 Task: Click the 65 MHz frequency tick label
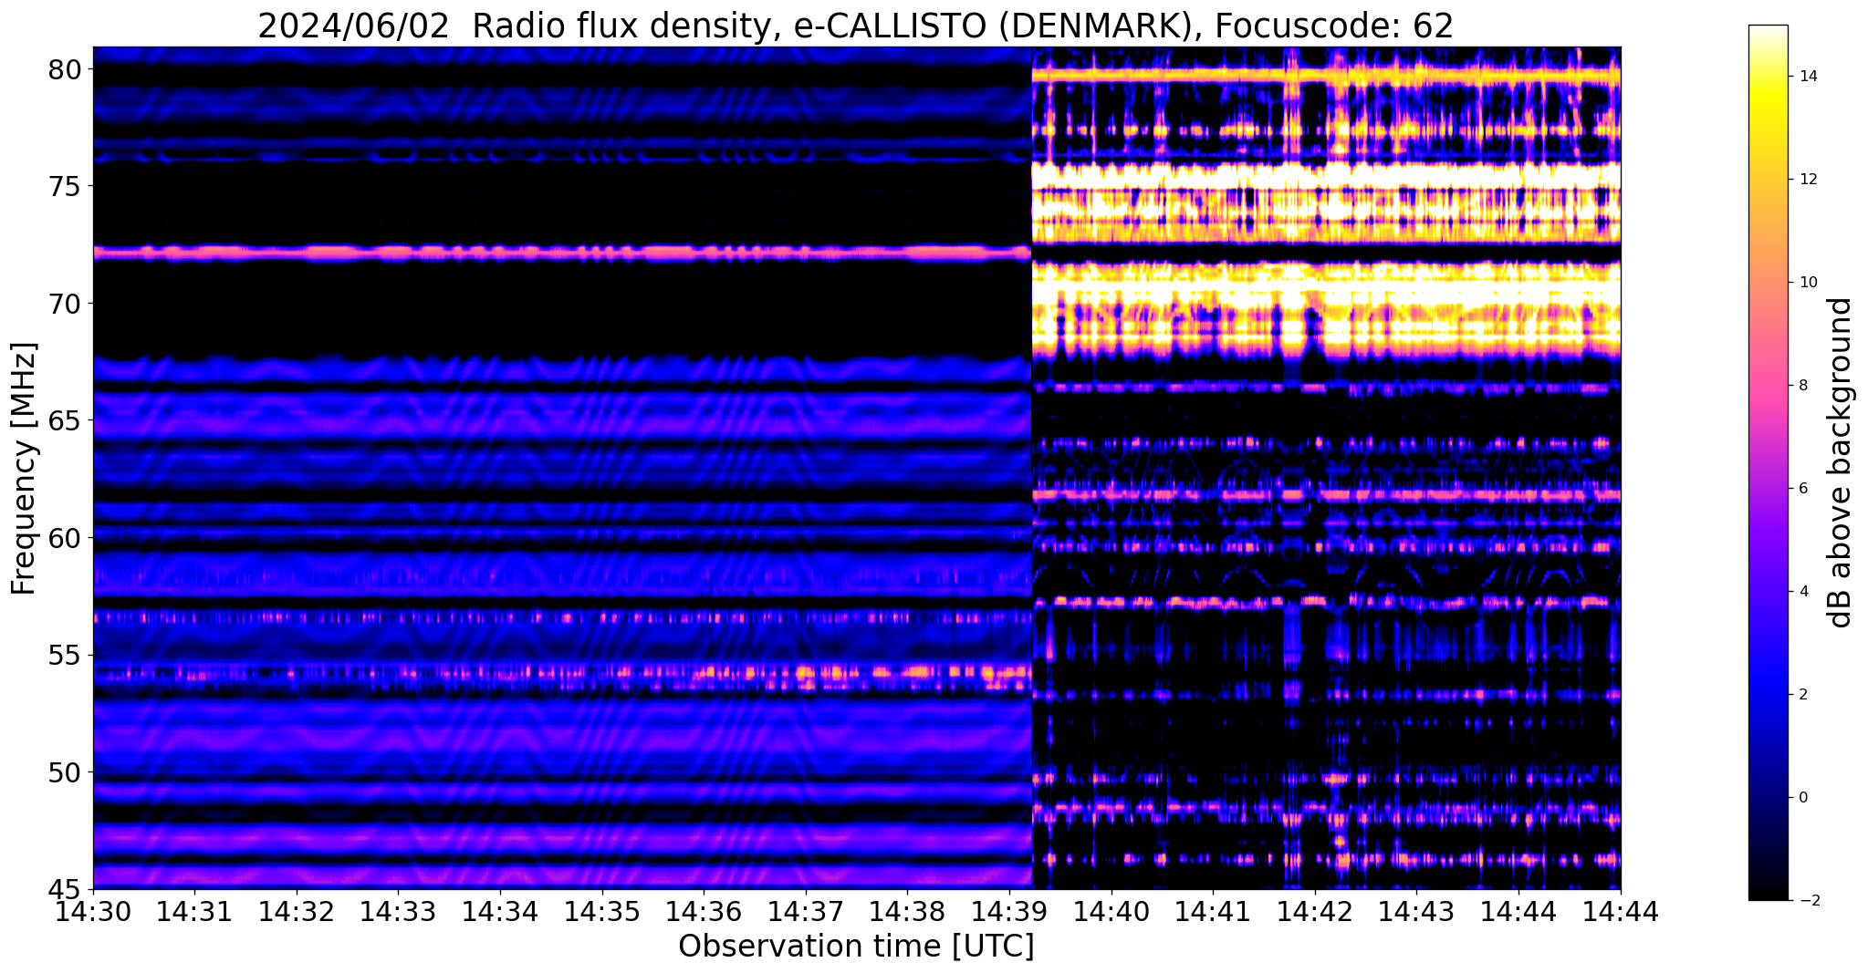(65, 421)
